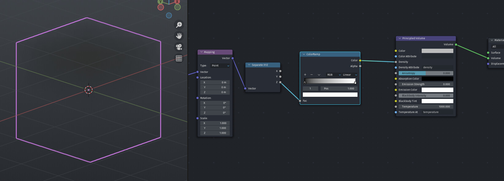Click the Material Output Surface socket
Image resolution: width=504 pixels, height=181 pixels.
(x=488, y=53)
